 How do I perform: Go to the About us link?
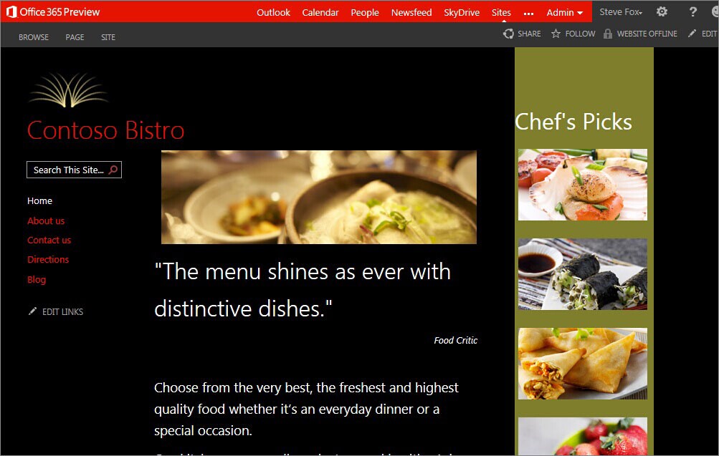point(46,220)
